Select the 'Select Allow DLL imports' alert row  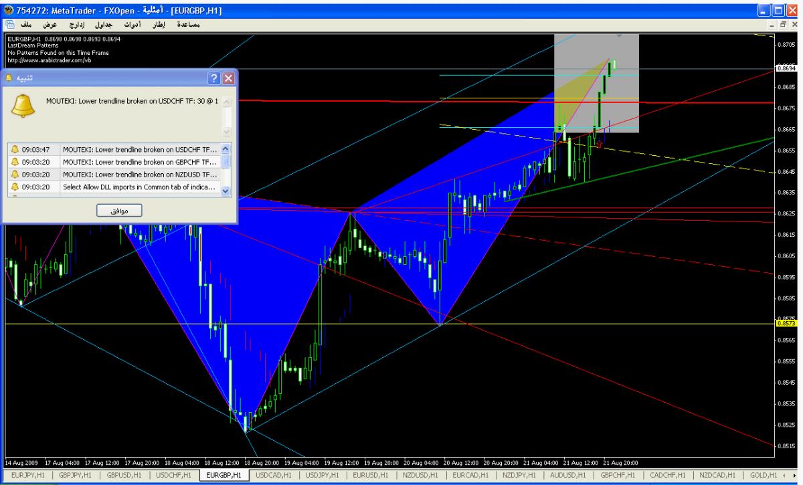point(140,187)
